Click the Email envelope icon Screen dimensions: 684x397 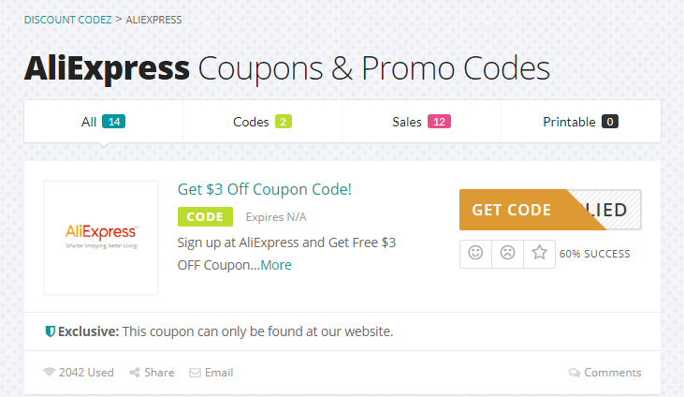point(195,373)
